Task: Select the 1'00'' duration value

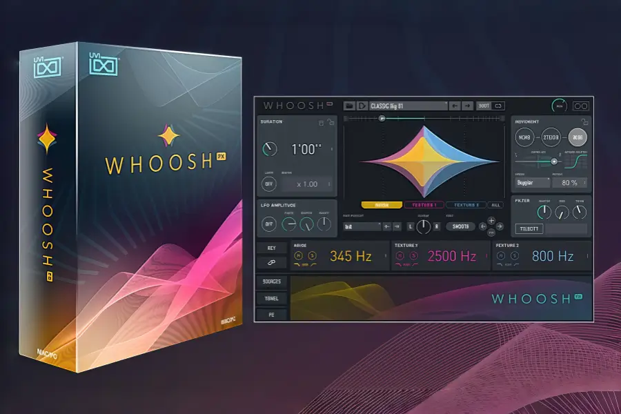Action: tap(306, 149)
